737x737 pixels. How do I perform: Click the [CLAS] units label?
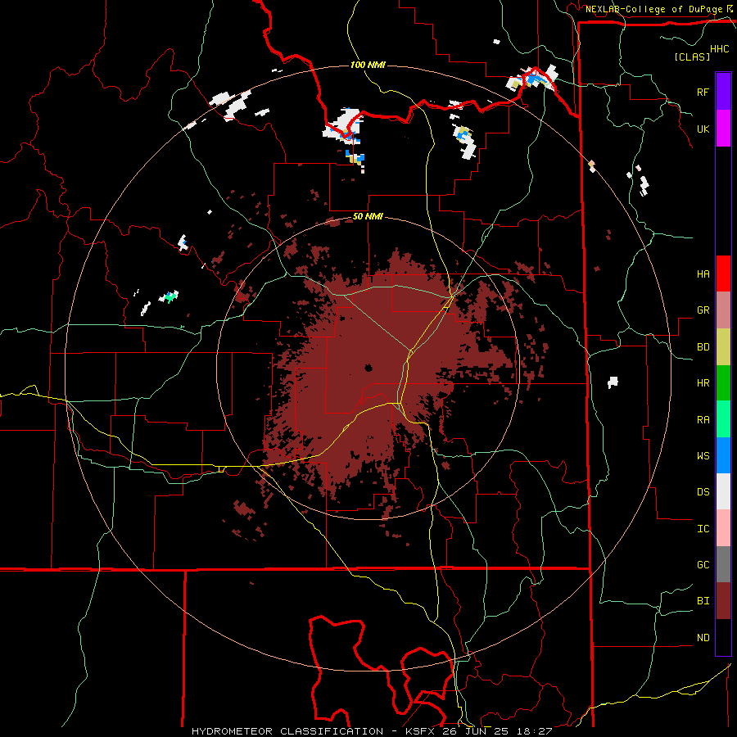[x=692, y=57]
